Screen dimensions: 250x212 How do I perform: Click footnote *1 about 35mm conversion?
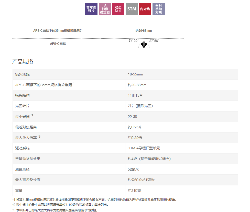pyautogui.click(x=95, y=200)
